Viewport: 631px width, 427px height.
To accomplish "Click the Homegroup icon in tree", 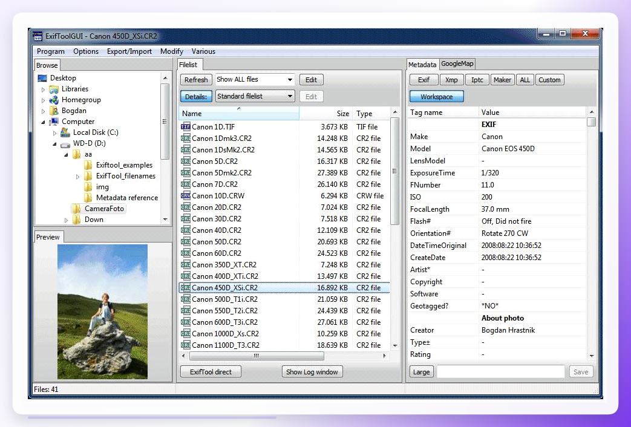I will click(x=53, y=100).
